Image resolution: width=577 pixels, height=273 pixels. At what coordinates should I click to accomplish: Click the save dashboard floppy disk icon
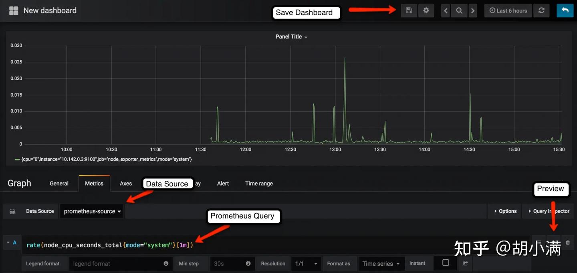coord(409,11)
